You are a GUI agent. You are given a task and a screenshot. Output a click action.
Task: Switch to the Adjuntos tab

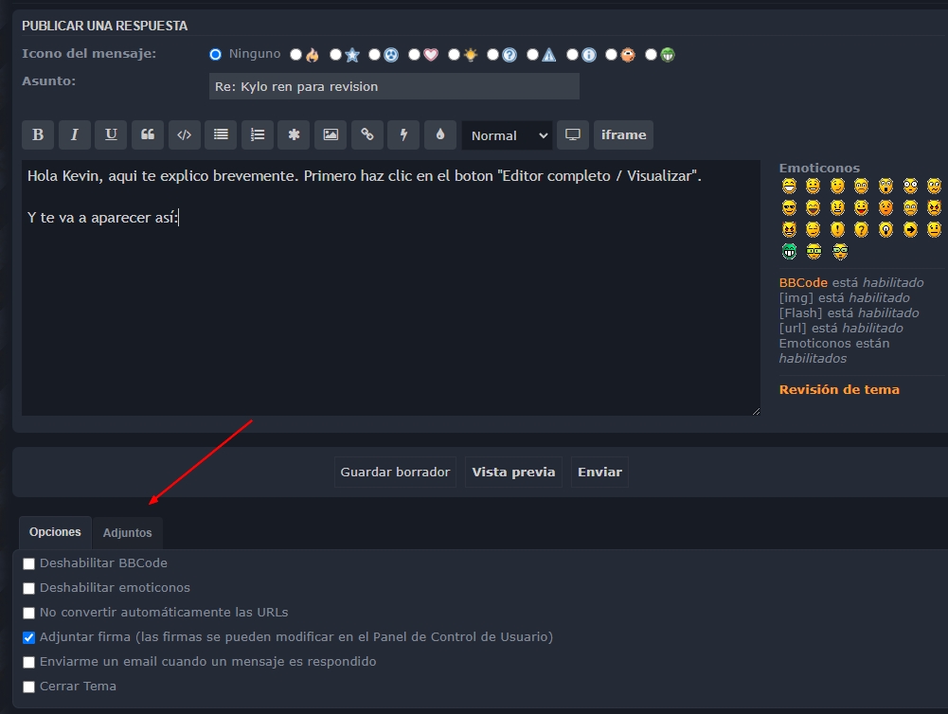pyautogui.click(x=127, y=533)
